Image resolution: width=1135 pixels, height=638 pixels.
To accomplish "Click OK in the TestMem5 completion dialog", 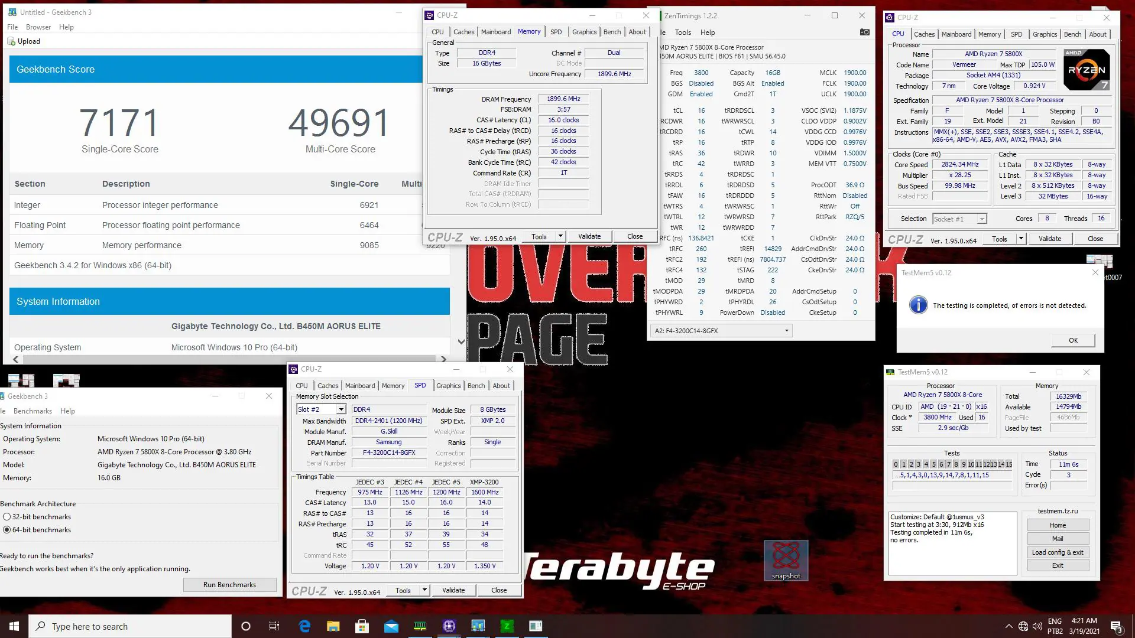I will click(x=1073, y=340).
